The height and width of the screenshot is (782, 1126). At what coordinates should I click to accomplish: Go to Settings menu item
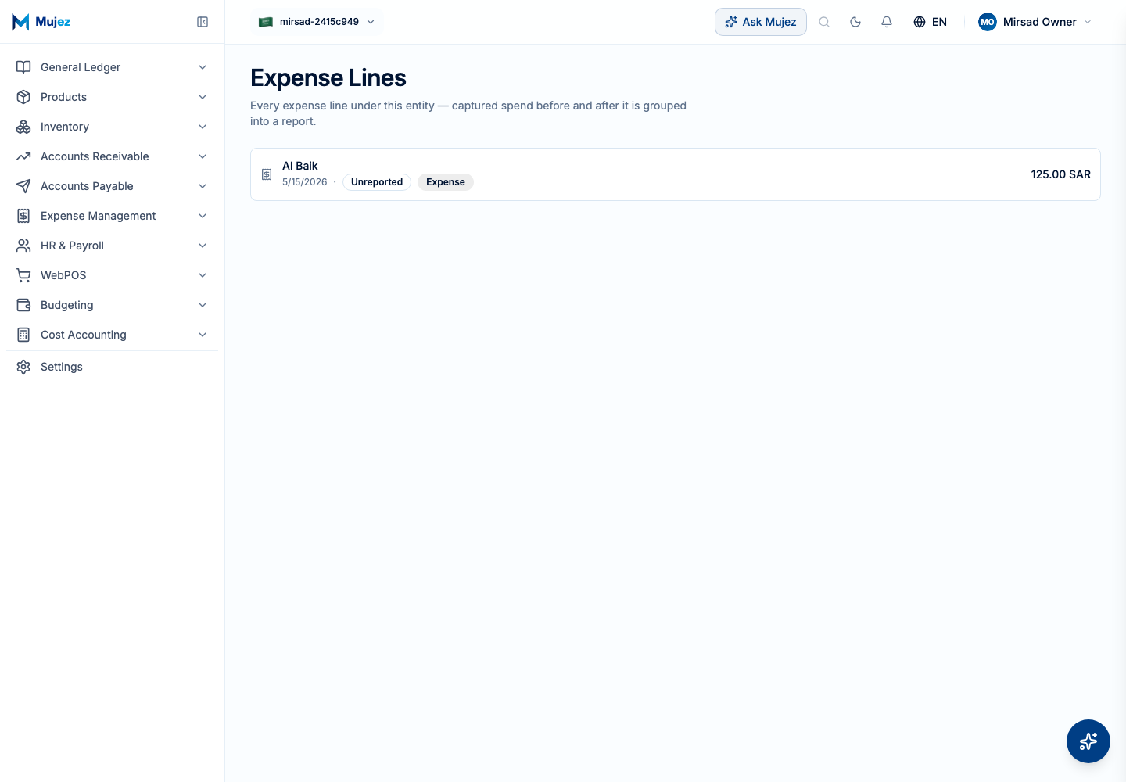[112, 367]
